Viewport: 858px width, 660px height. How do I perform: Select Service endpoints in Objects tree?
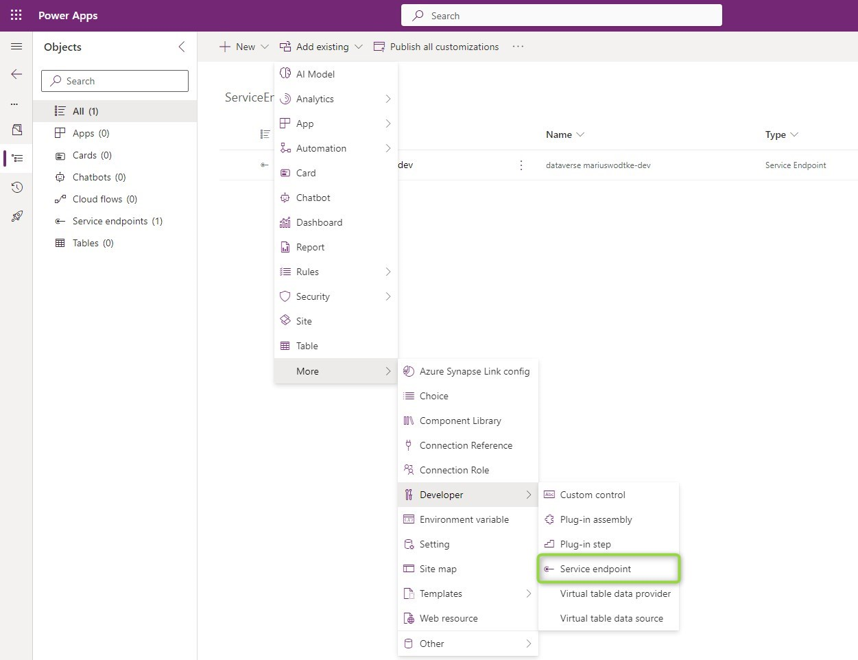point(117,221)
